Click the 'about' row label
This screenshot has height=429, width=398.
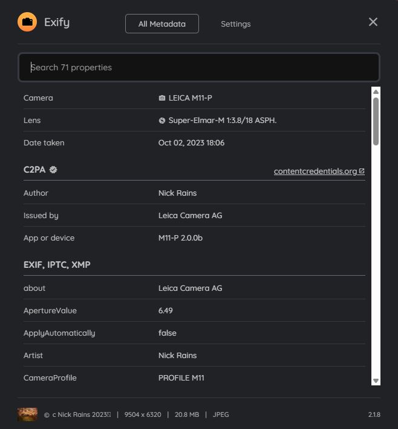click(34, 288)
